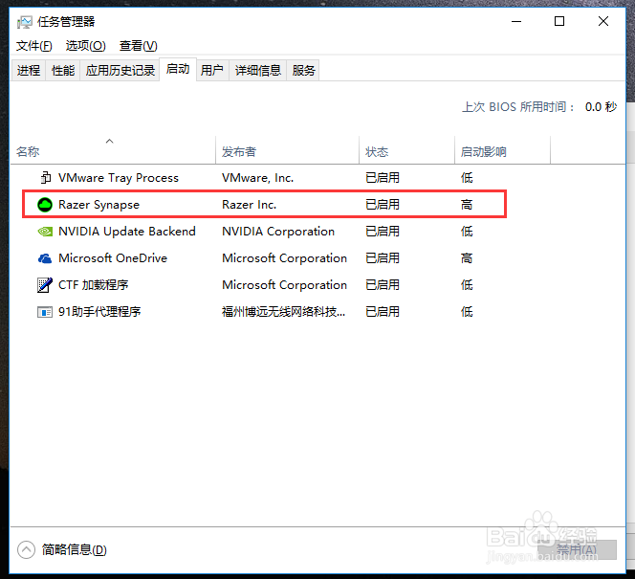Select the Microsoft OneDrive row name
Image resolution: width=635 pixels, height=579 pixels.
point(113,258)
